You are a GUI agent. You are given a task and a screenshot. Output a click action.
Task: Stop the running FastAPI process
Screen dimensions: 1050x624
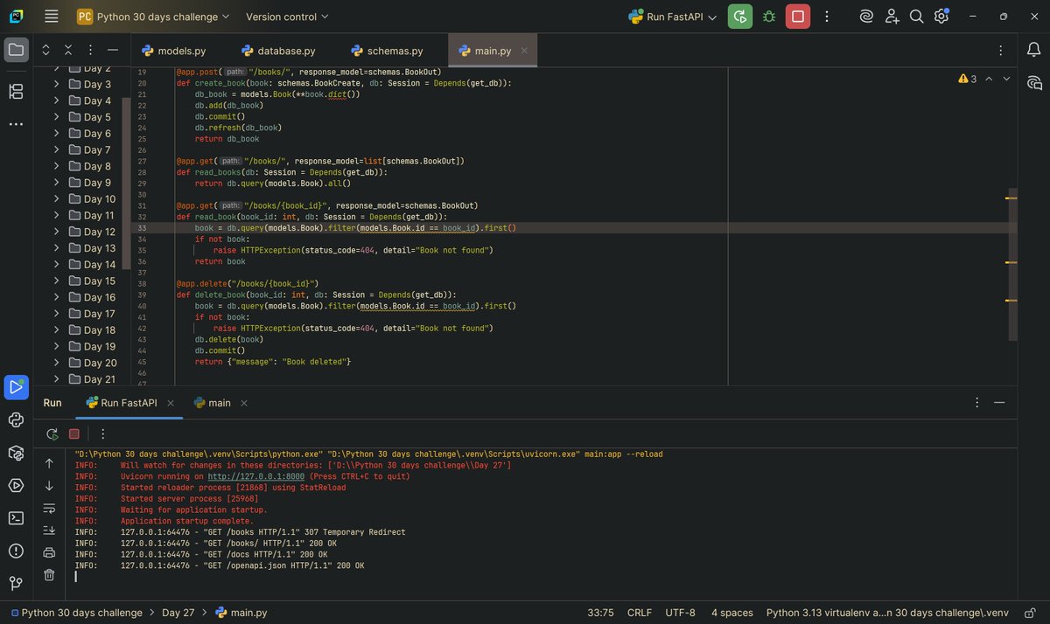click(x=73, y=433)
